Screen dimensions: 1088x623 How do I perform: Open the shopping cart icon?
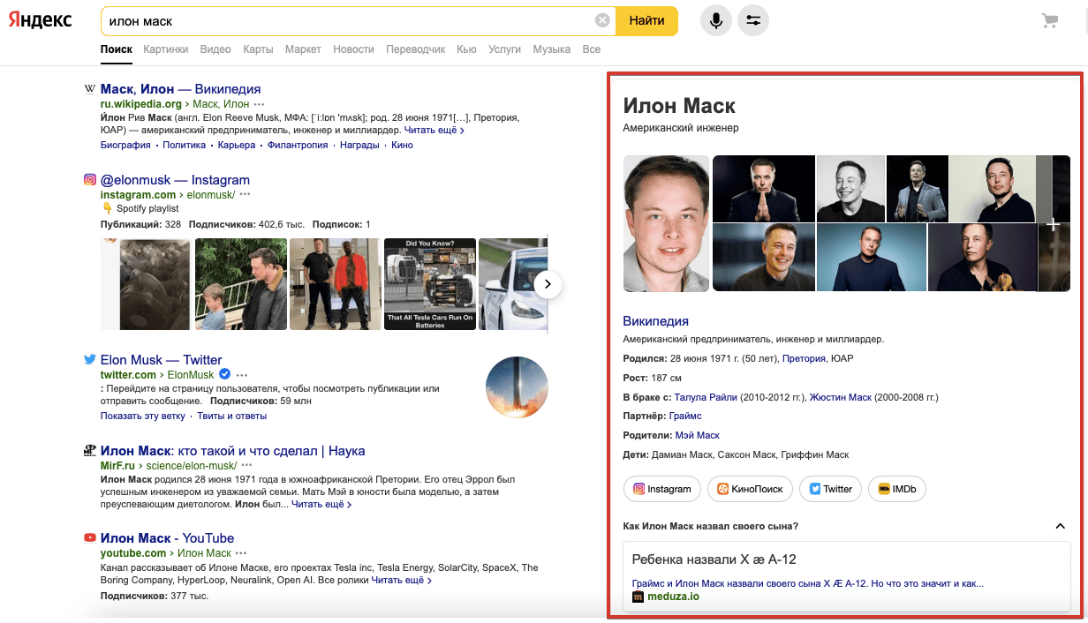click(1050, 20)
